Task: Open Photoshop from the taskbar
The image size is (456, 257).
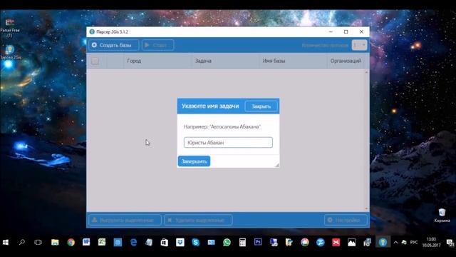Action: [x=258, y=242]
